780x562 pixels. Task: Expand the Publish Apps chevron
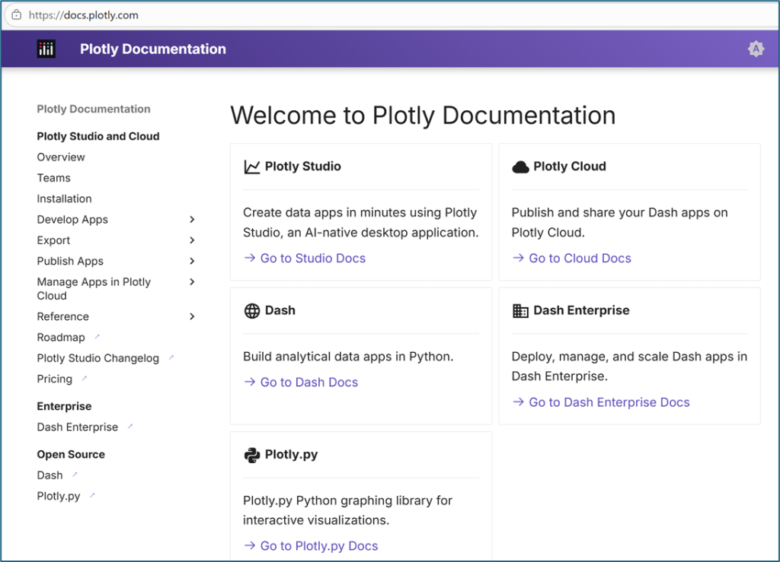[192, 261]
